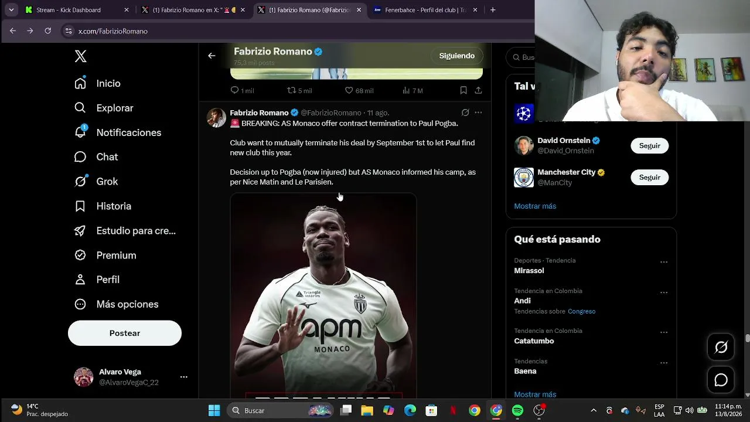Image resolution: width=750 pixels, height=422 pixels.
Task: Open Premium in the sidebar
Action: (x=105, y=256)
